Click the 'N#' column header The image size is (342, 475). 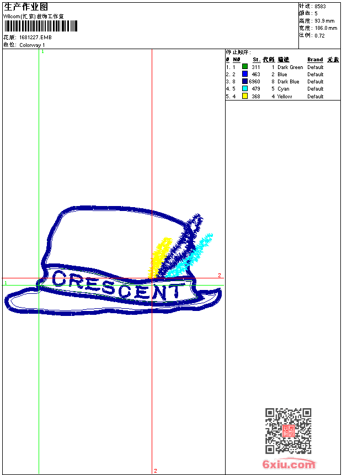coord(237,60)
